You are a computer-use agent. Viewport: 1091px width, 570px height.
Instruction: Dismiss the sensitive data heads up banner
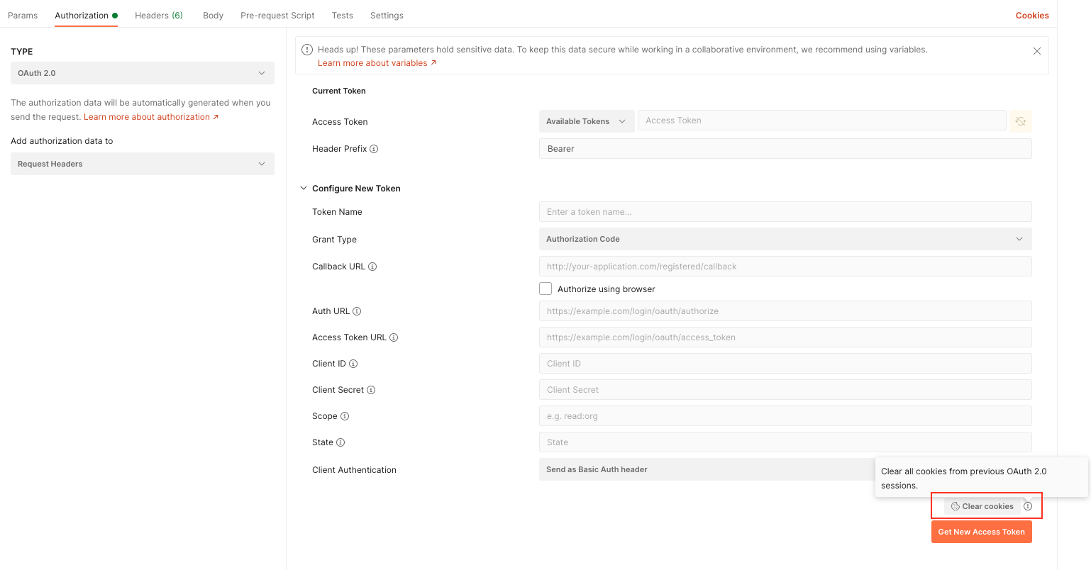(x=1036, y=50)
